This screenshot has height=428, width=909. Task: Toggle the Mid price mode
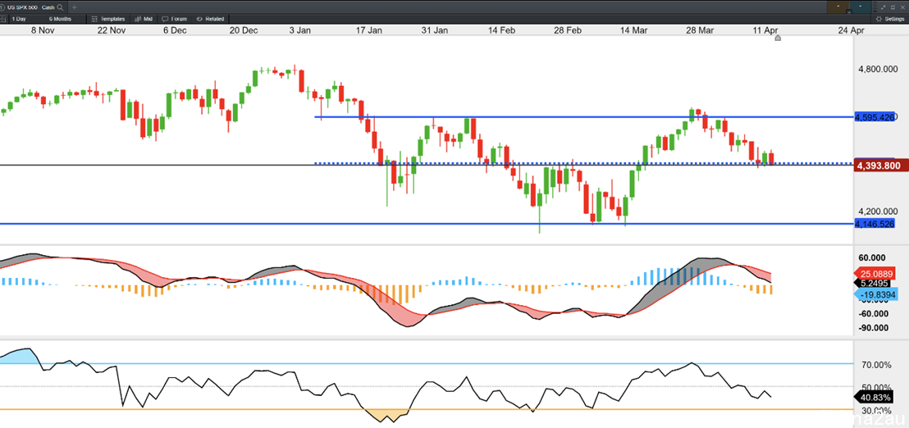144,19
